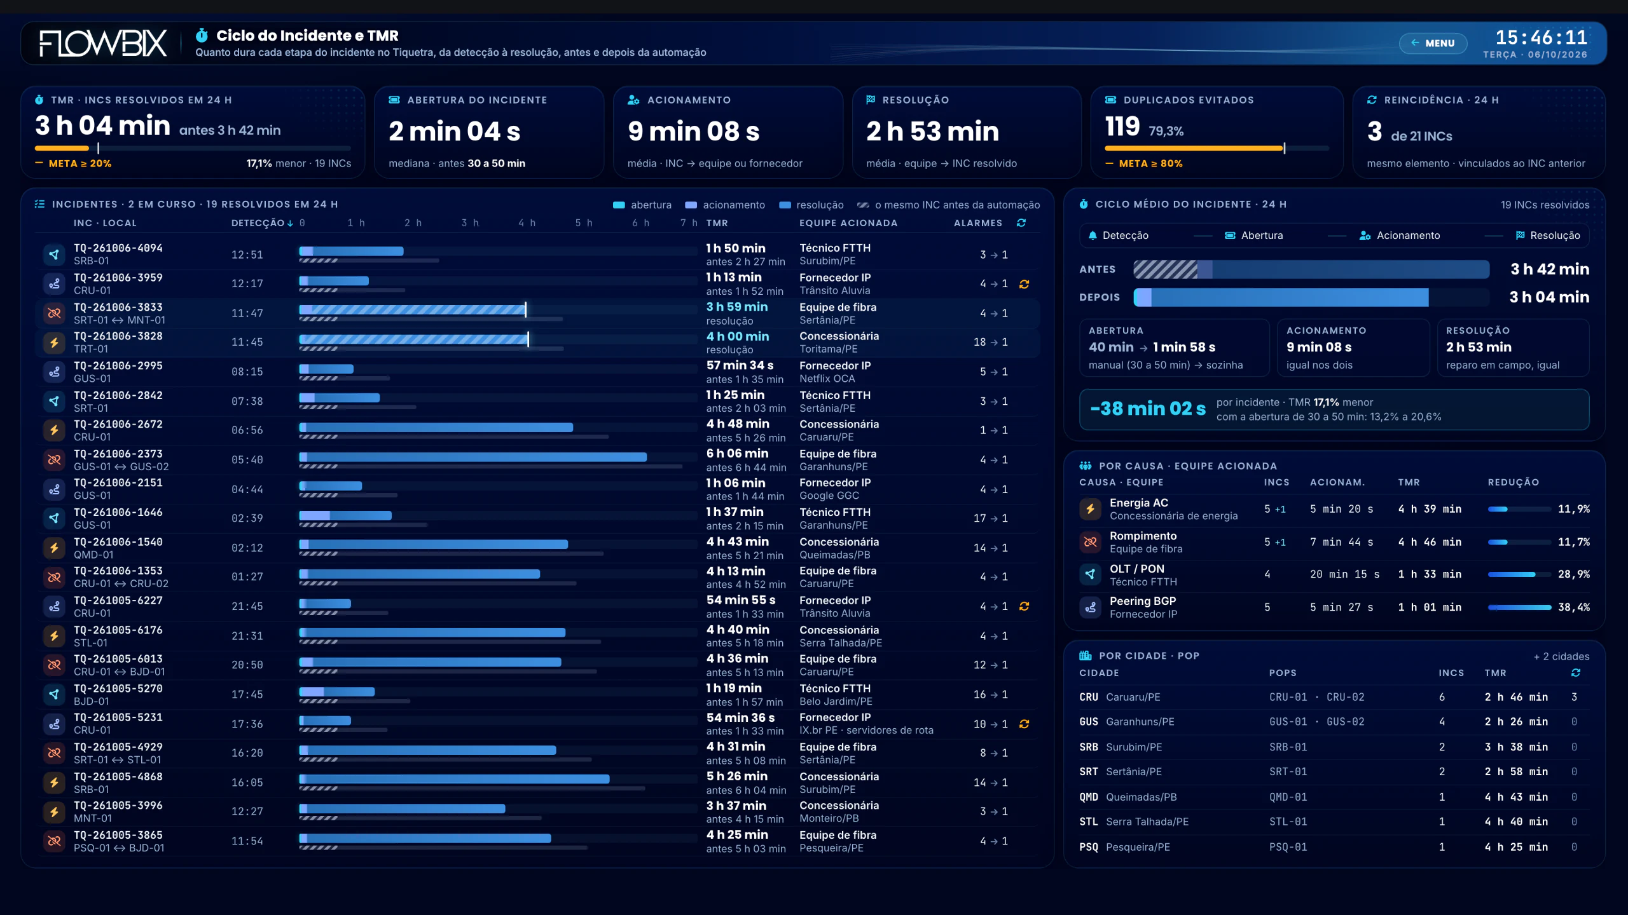Click the Energia AC cause icon

pos(1090,509)
